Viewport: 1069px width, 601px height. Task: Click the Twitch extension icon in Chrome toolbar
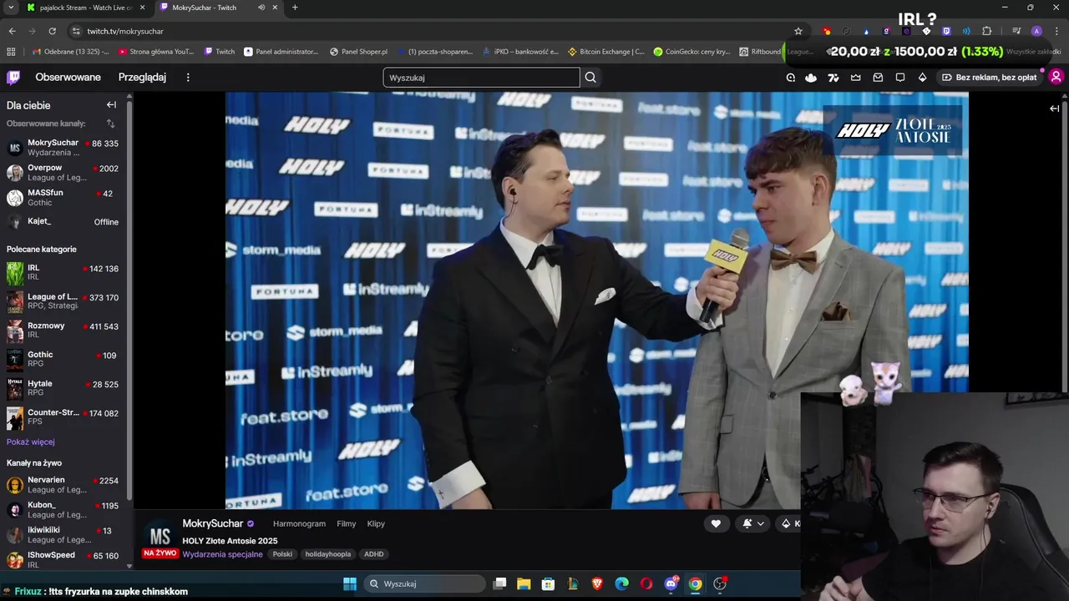(x=946, y=31)
